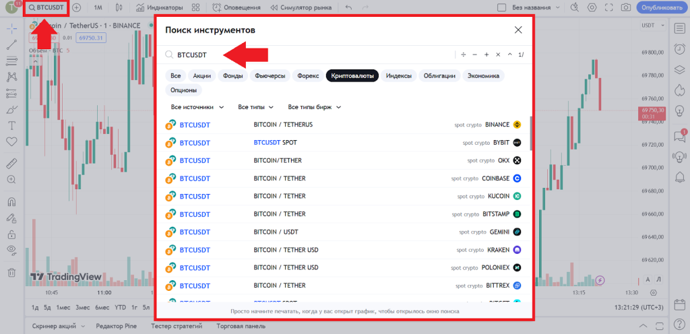
Task: Select the crosshair cursor tool
Action: coord(12,28)
